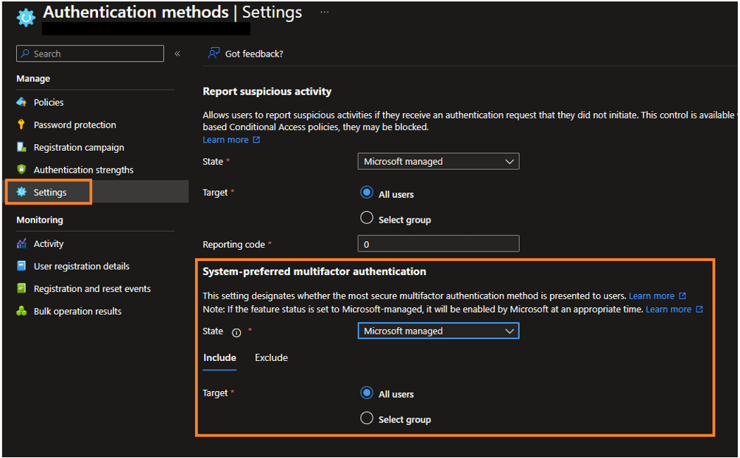Click the 'System-preferred multifactor authentication' heading
Viewport: 740px width, 458px height.
point(314,271)
